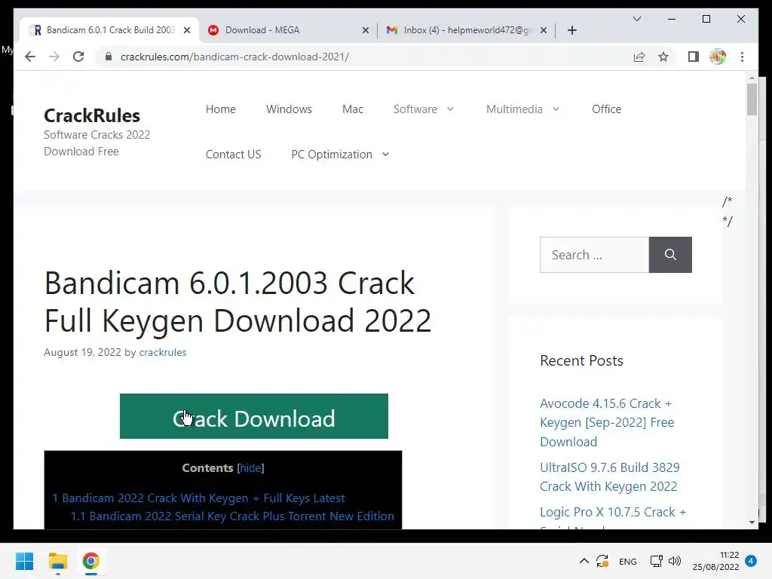The height and width of the screenshot is (579, 772).
Task: Open Windows menu item
Action: pos(289,109)
